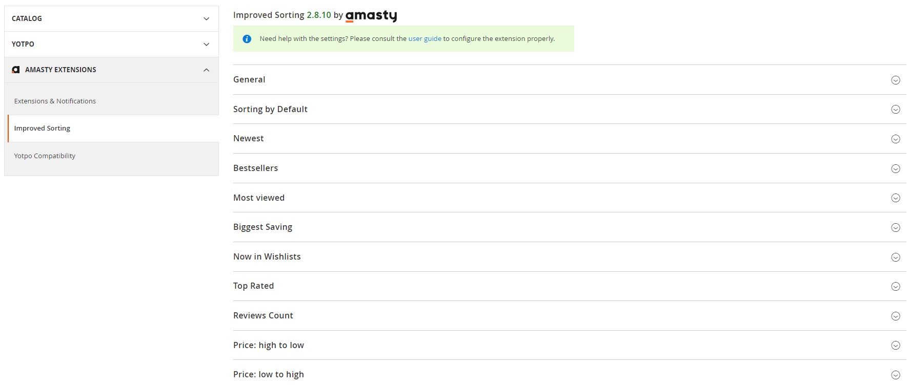Screen dimensions: 908x387
Task: Expand the Yotpo sidebar section
Action: pyautogui.click(x=111, y=45)
